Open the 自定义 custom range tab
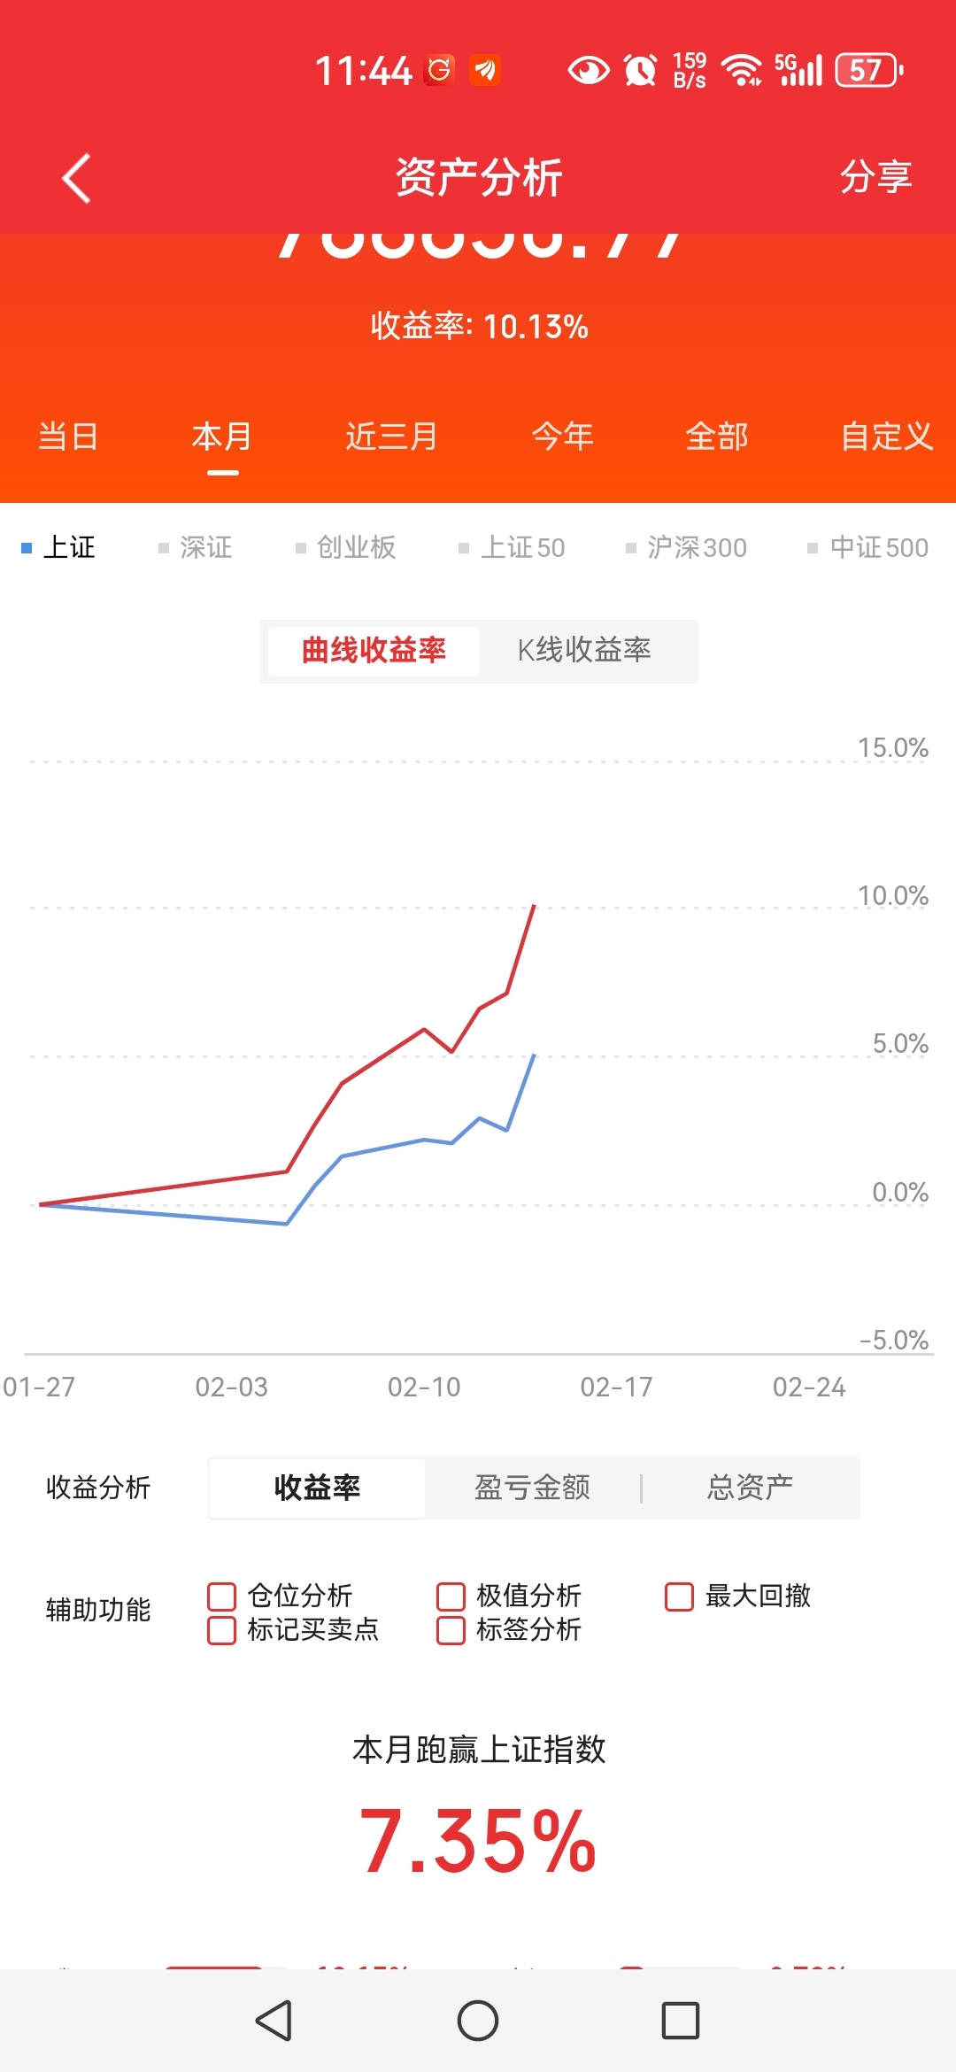This screenshot has height=2072, width=956. point(886,437)
